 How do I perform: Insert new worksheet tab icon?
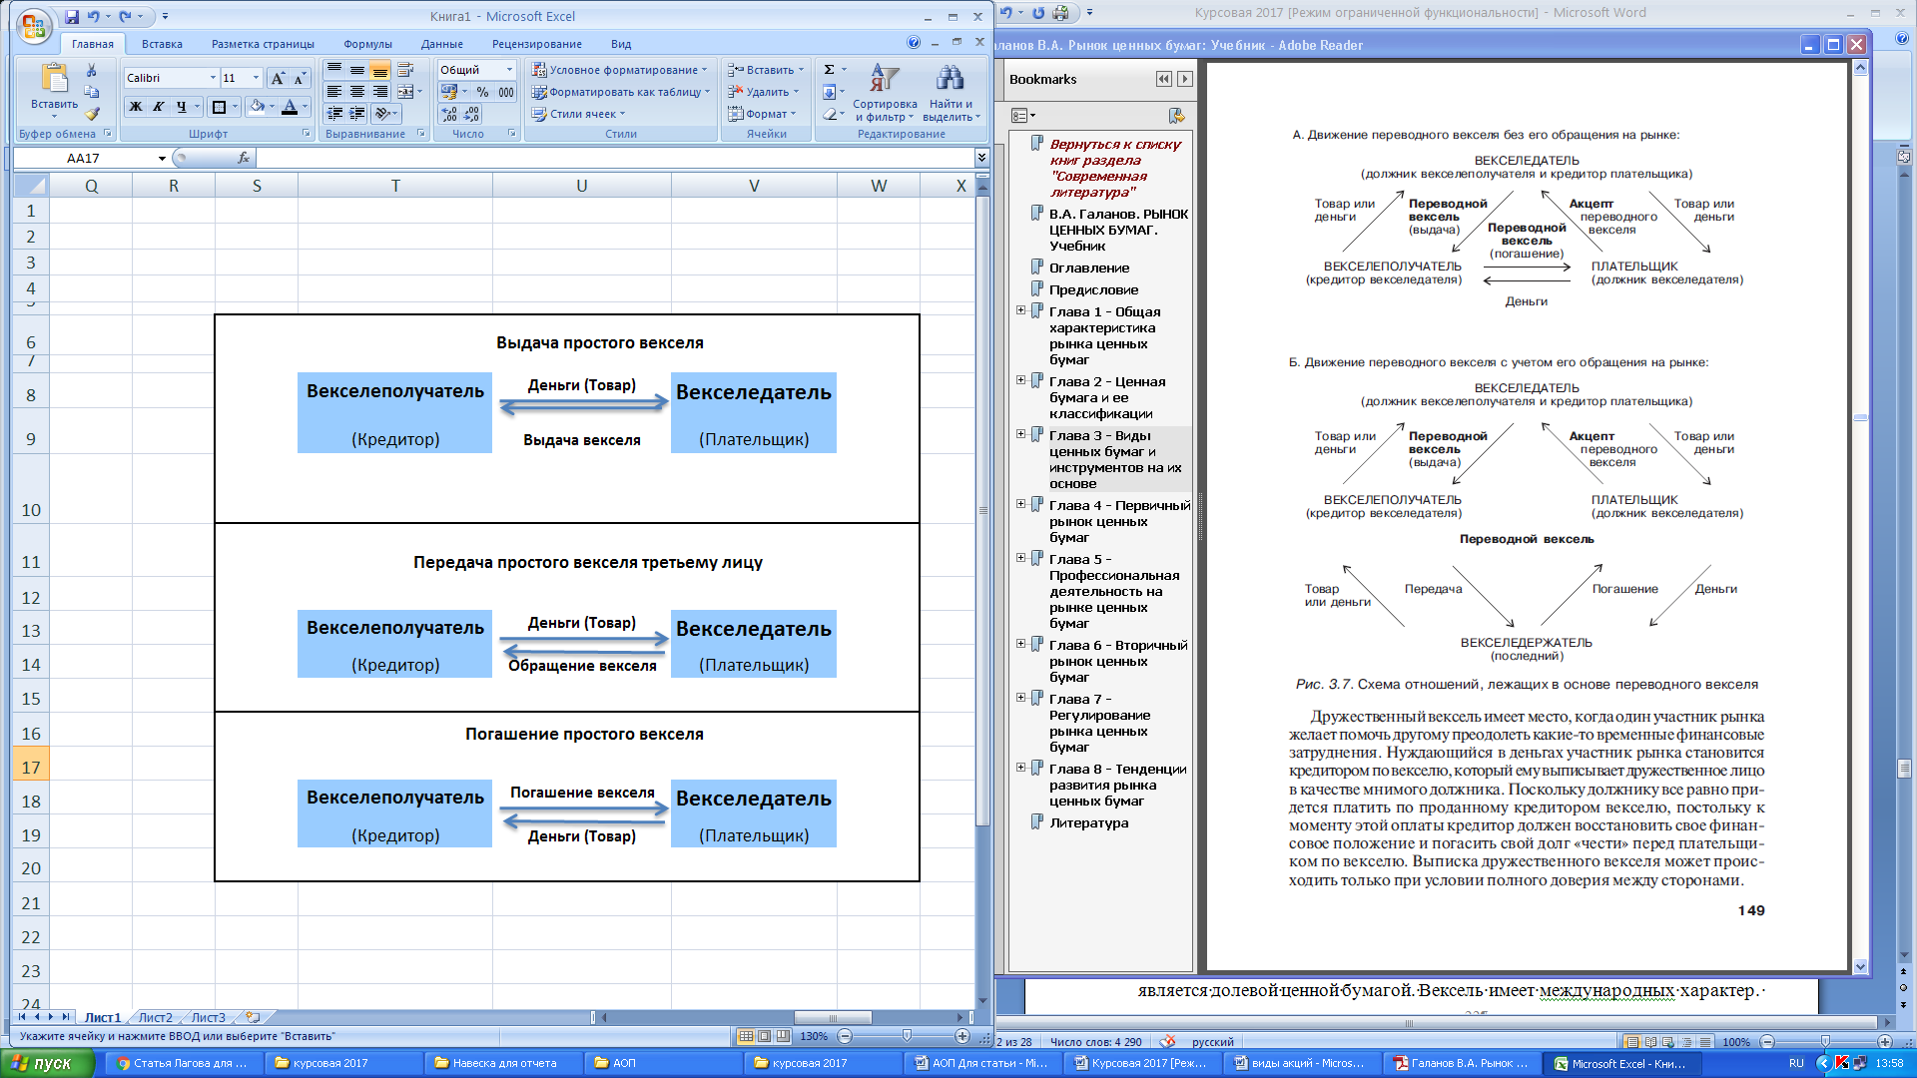[x=254, y=1017]
